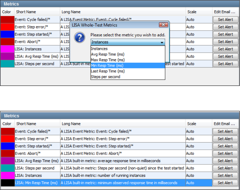
Task: Click the Short Name column header in top panel
Action: point(37,12)
